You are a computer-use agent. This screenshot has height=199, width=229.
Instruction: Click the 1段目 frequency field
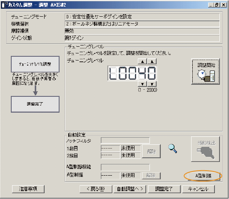(x=110, y=149)
